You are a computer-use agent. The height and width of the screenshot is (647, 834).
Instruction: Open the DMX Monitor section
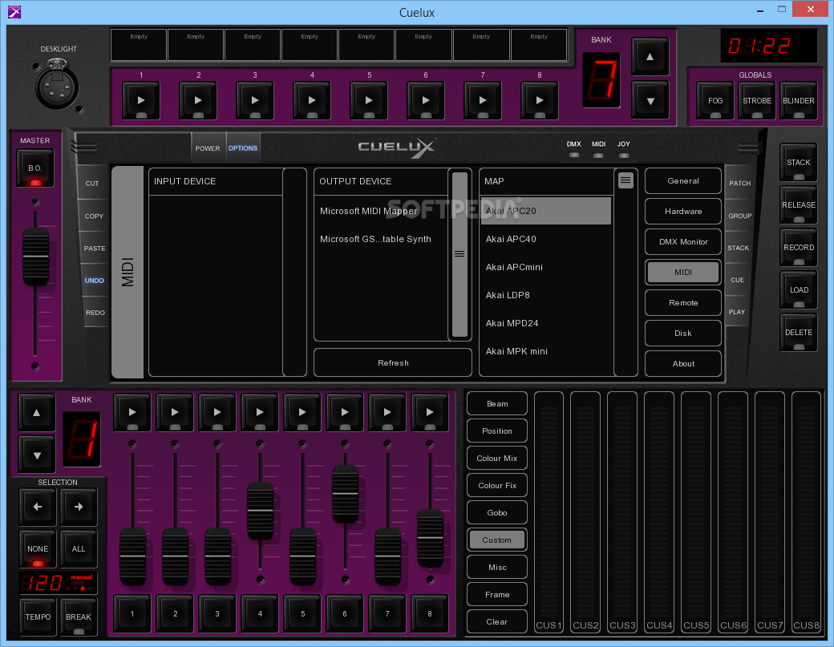(683, 242)
